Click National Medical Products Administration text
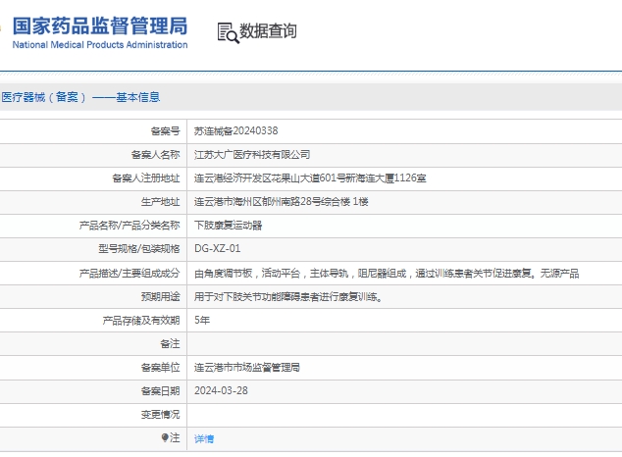Viewport: 622px width, 457px height. pos(100,45)
